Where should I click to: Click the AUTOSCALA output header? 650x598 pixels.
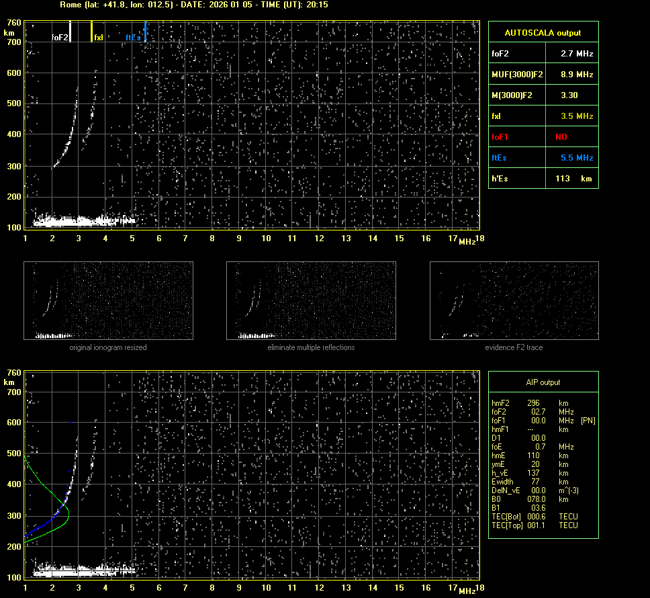(543, 32)
